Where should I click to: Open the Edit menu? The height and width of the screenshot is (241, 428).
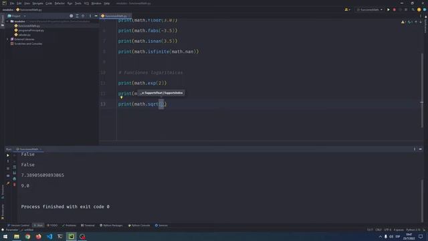(x=19, y=3)
